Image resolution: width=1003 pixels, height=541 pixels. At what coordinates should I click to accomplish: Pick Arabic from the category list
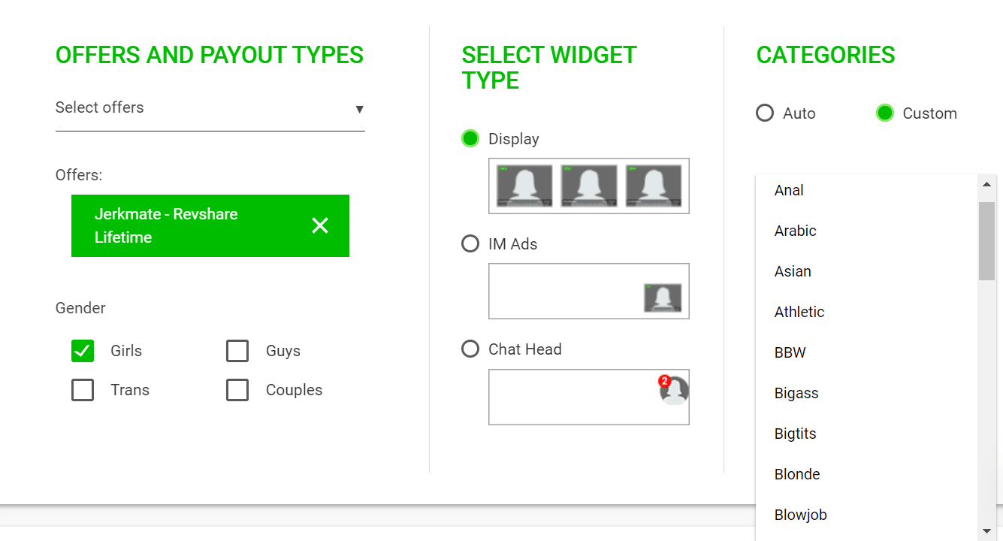795,231
